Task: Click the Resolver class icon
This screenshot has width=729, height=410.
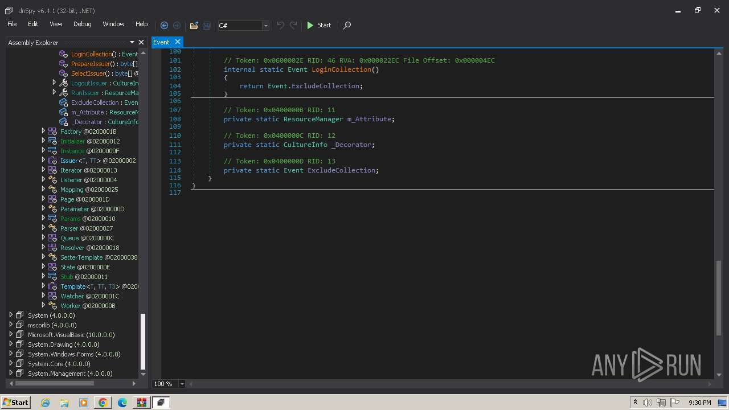Action: click(52, 247)
